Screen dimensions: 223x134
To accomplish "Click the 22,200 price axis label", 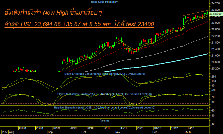I will [216, 36].
